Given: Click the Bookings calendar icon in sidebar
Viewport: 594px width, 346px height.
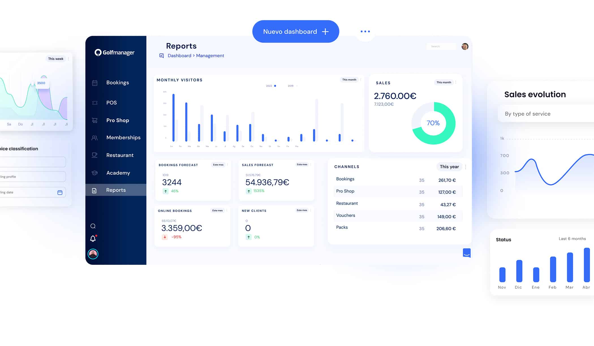Looking at the screenshot, I should [x=95, y=83].
